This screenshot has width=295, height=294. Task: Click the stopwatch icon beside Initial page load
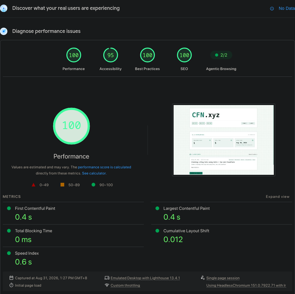(x=11, y=285)
